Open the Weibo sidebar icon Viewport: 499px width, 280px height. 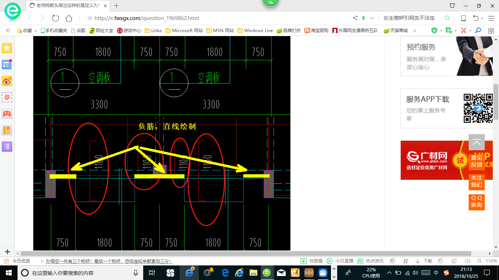click(7, 81)
